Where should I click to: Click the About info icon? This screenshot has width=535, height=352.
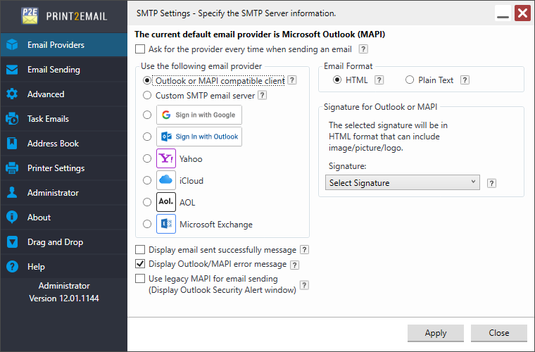12,217
